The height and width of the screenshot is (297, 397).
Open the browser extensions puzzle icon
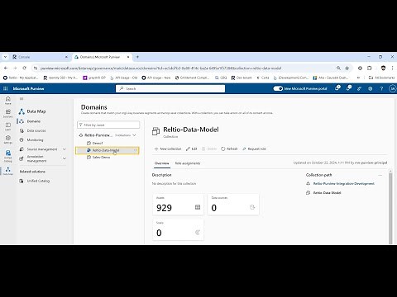point(370,68)
